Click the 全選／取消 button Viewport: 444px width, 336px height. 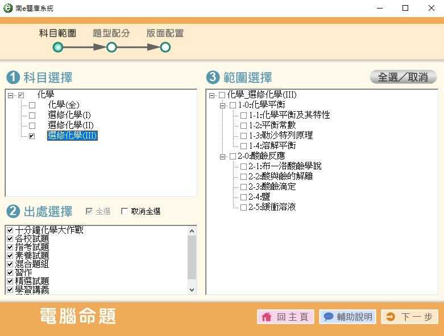pos(403,77)
